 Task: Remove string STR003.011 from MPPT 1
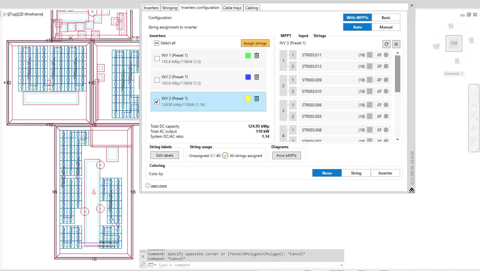click(x=386, y=55)
